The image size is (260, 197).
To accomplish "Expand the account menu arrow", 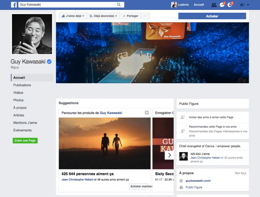I will coord(248,5).
